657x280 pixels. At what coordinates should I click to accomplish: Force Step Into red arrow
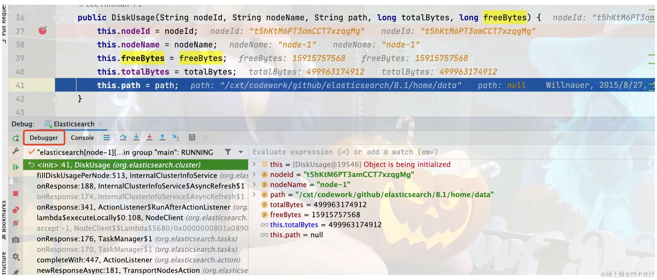pos(149,138)
